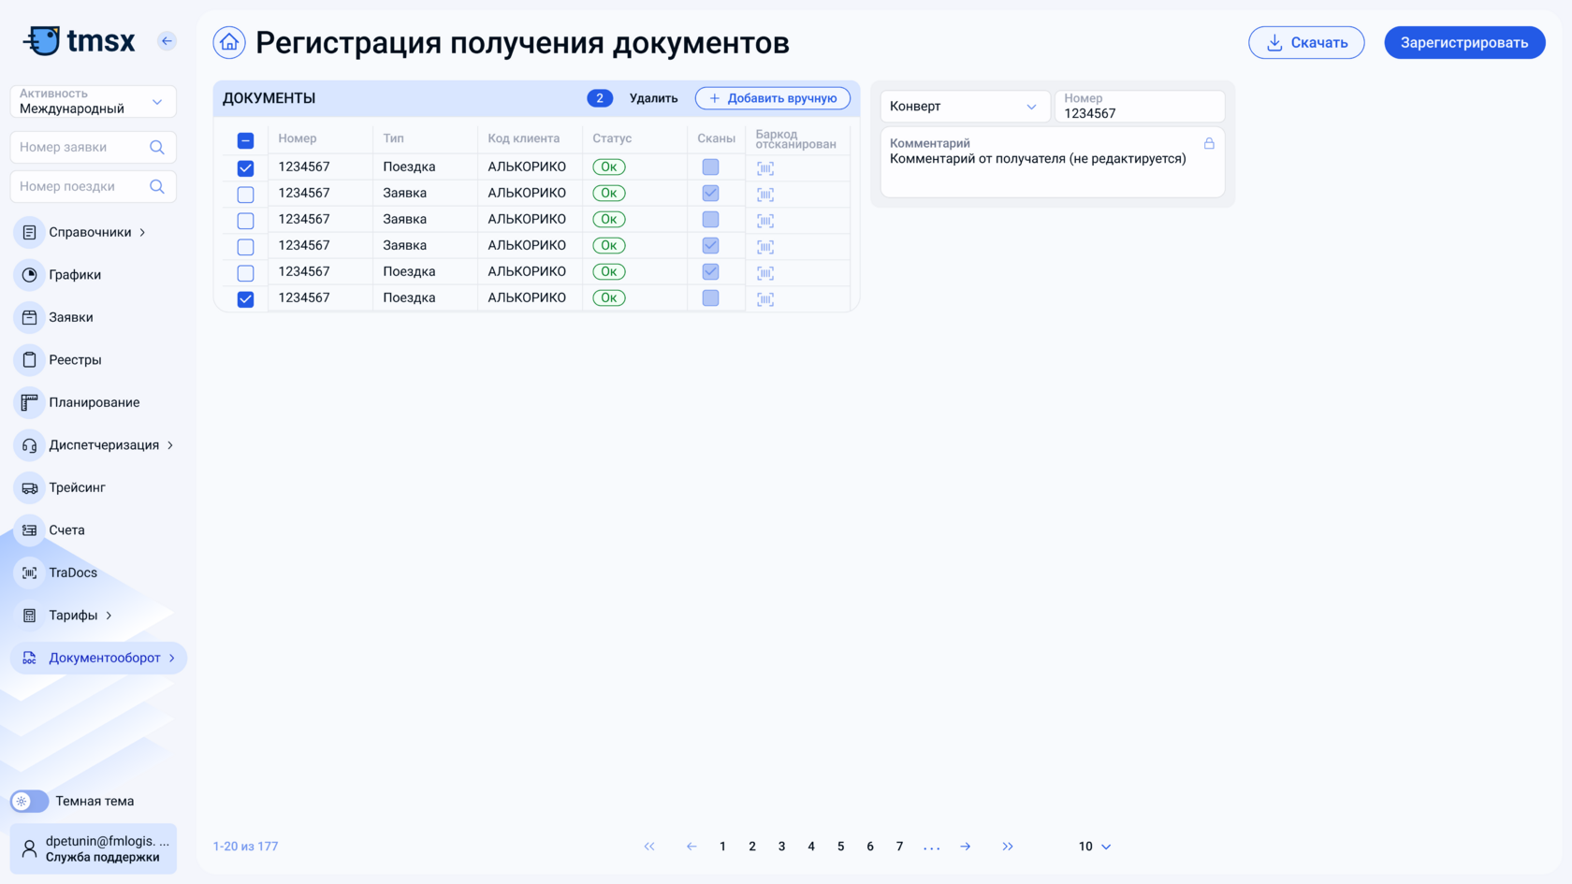Click the barcode icon in the last row
1572x884 pixels.
coord(765,299)
